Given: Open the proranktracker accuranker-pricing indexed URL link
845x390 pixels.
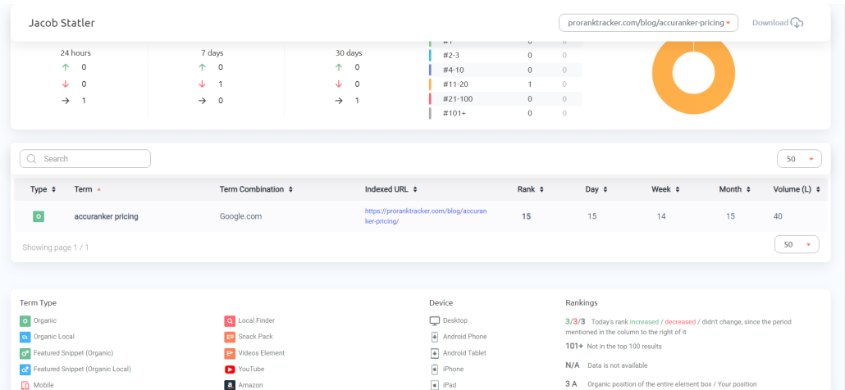Looking at the screenshot, I should (x=426, y=216).
